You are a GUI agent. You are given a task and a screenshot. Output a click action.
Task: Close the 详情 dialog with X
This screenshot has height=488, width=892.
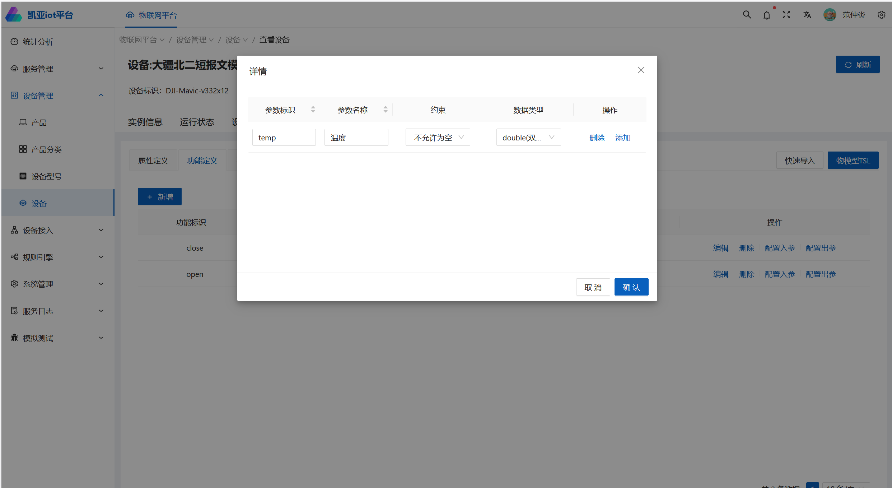coord(641,70)
